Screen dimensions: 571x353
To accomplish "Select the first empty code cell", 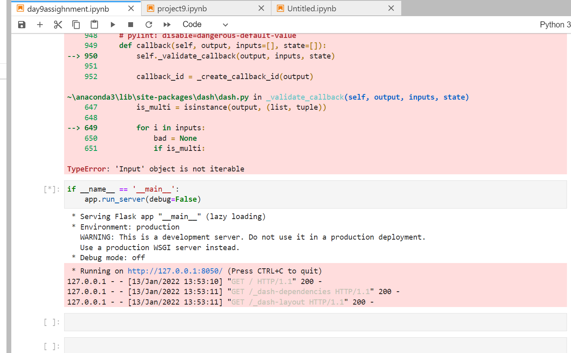I will pyautogui.click(x=315, y=322).
